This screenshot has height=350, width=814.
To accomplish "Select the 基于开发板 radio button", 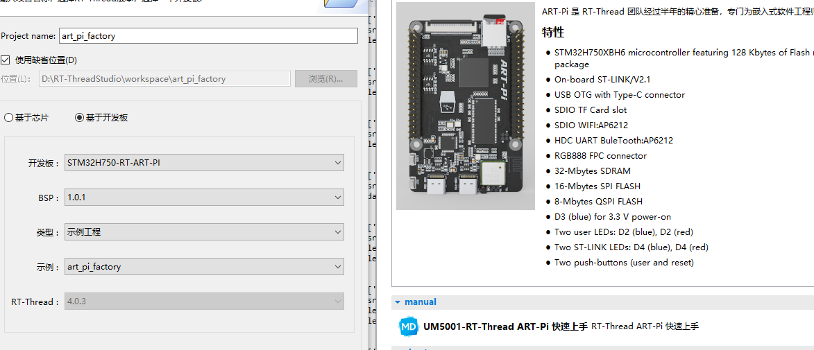I will pyautogui.click(x=79, y=118).
